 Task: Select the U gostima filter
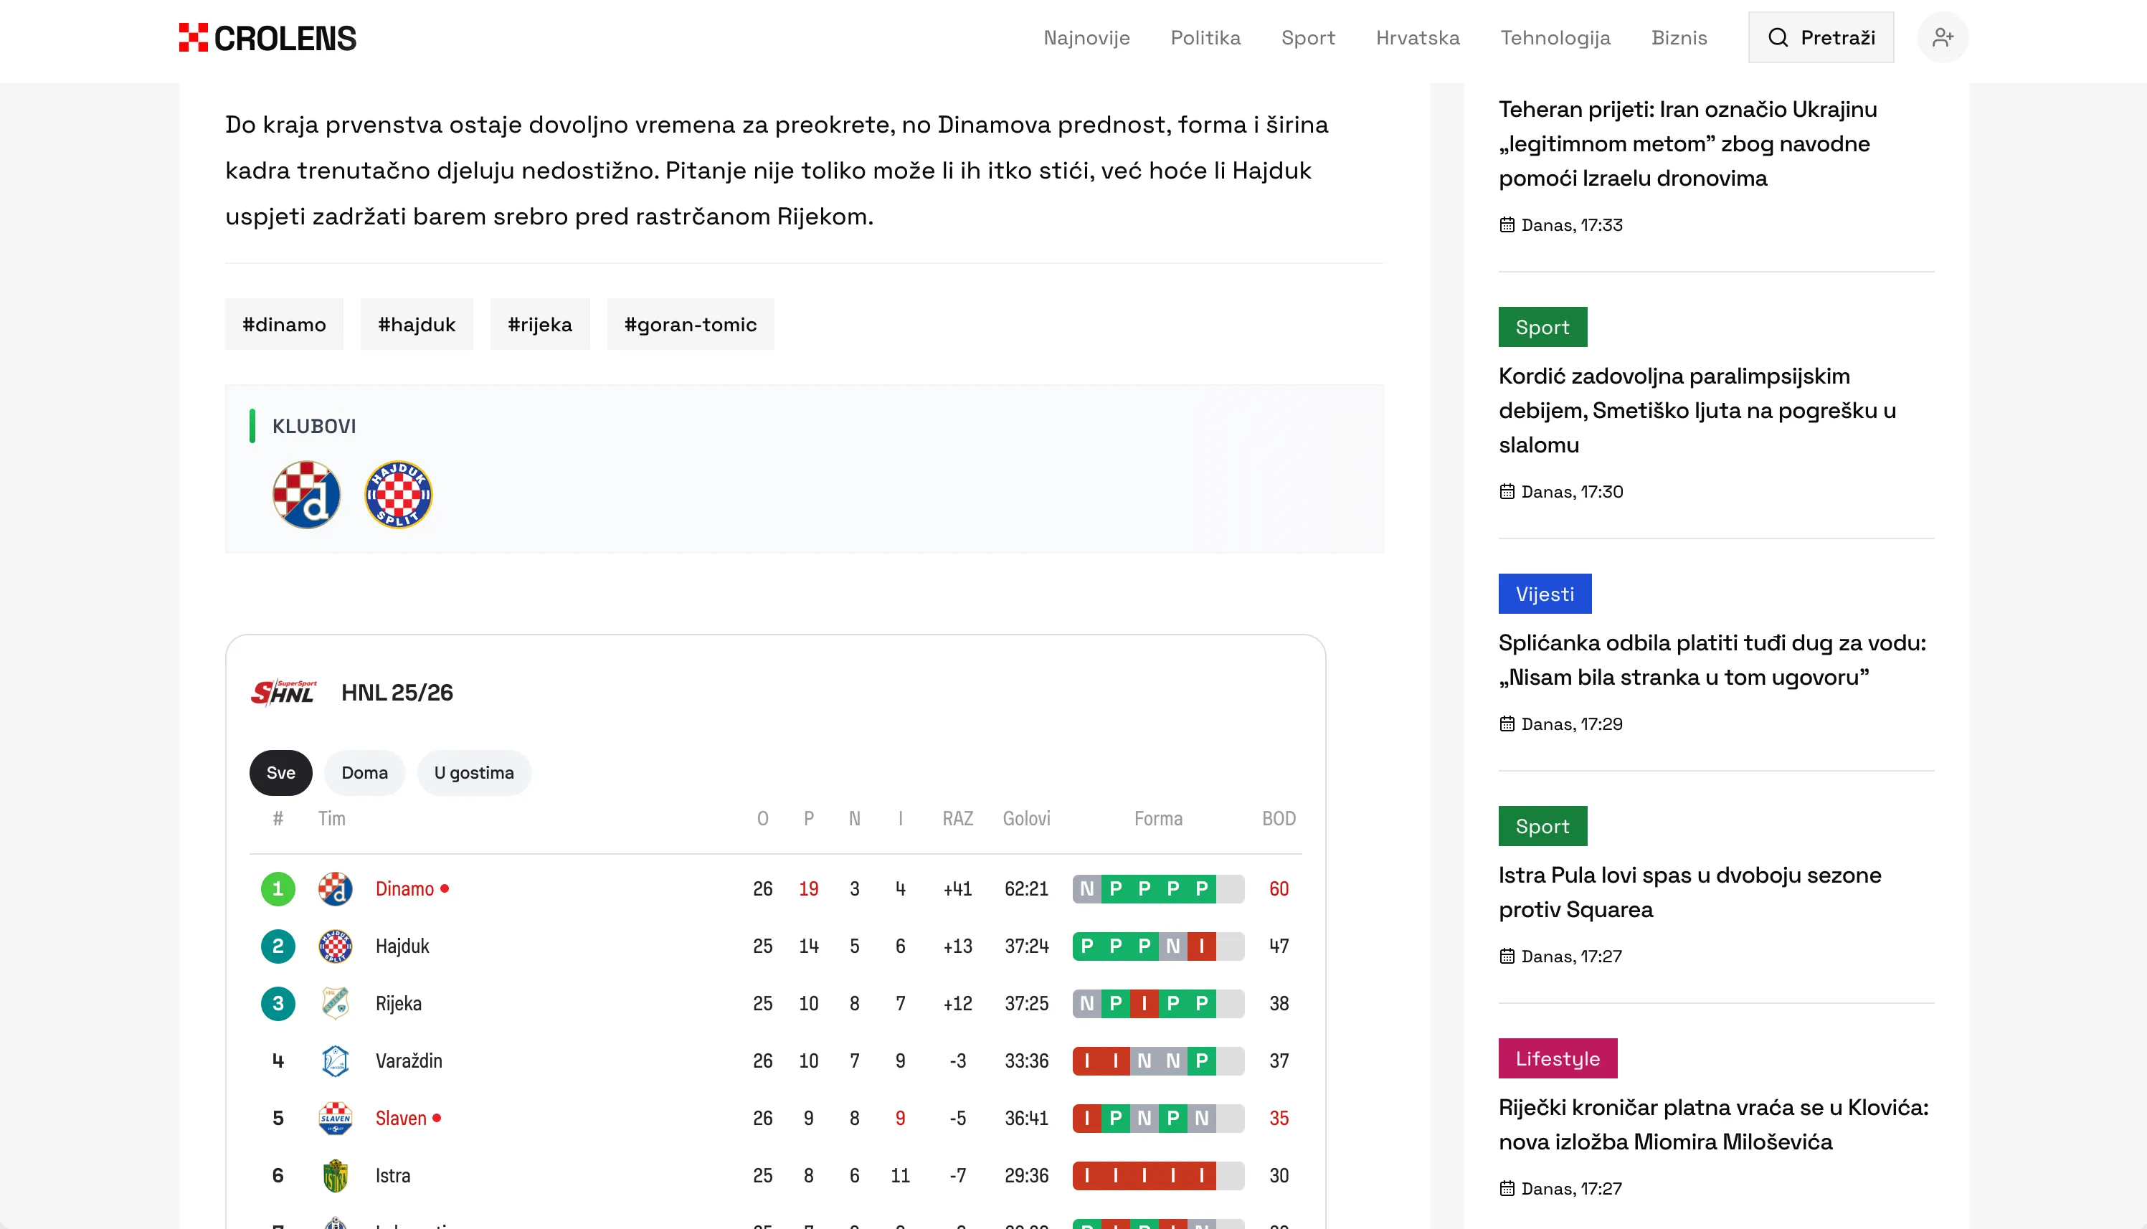point(473,772)
